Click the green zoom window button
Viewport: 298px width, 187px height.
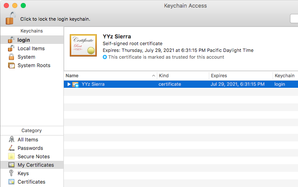point(23,5)
